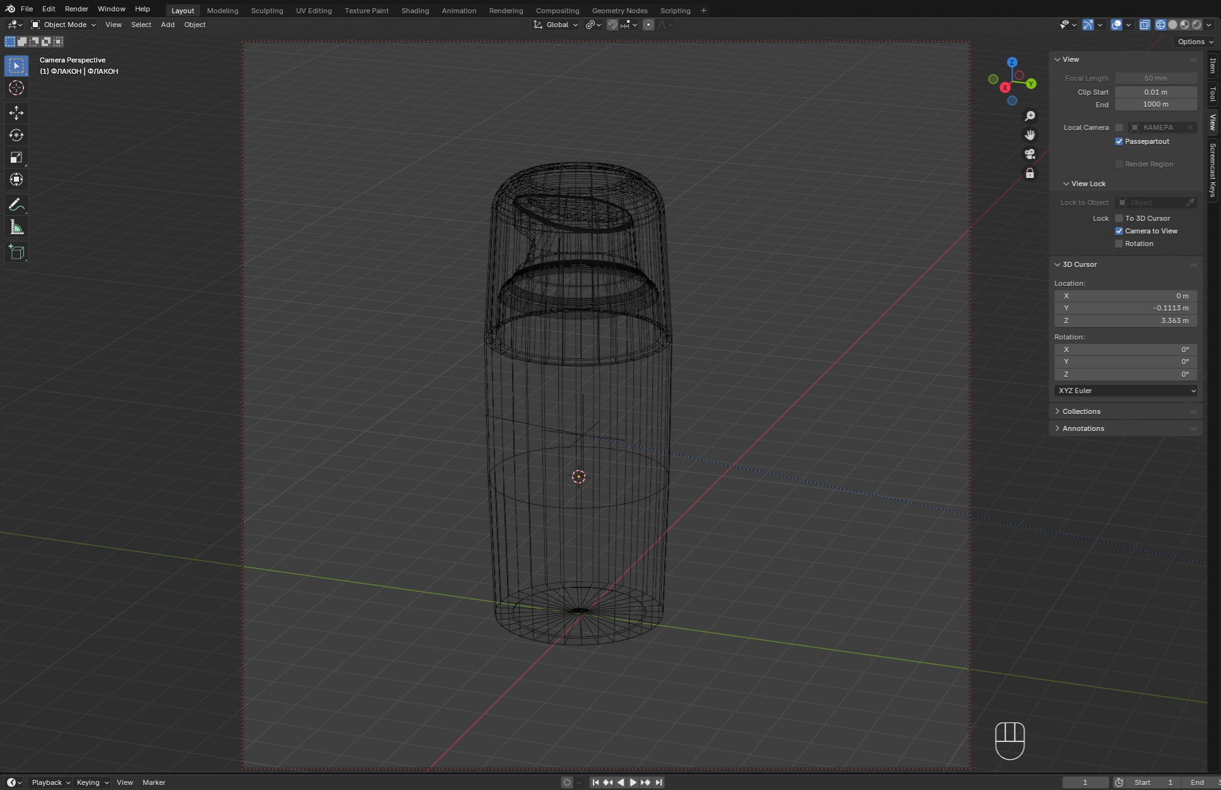
Task: Click the plus icon to add workspace
Action: pos(703,10)
